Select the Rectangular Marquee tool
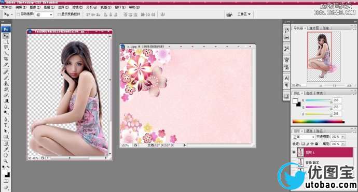Image resolution: width=358 pixels, height=192 pixels. click(x=6, y=42)
